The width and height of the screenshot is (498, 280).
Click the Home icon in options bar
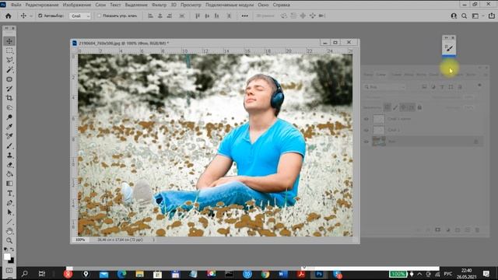(9, 16)
